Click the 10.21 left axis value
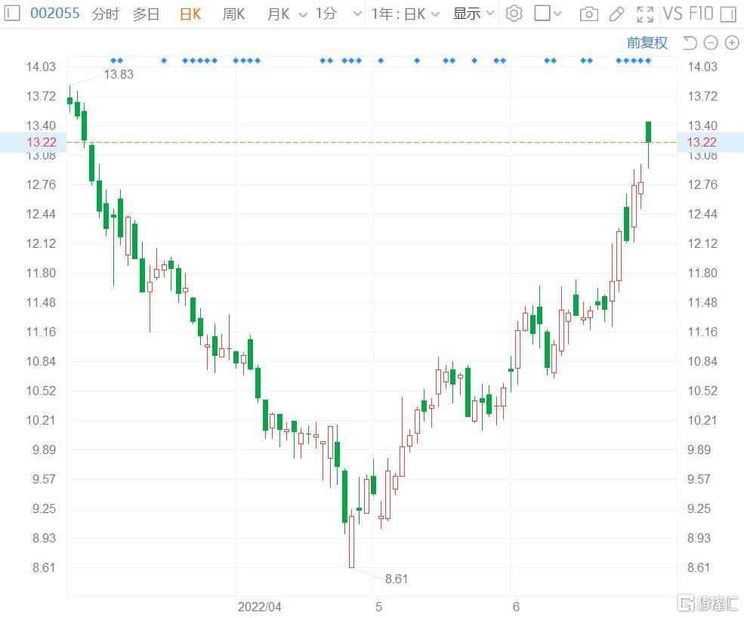 (x=40, y=420)
